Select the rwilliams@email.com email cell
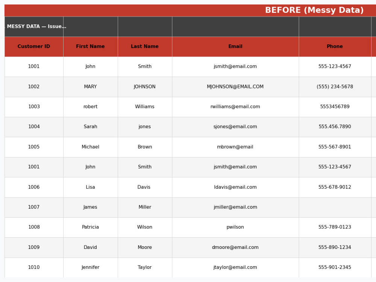This screenshot has height=282, width=376. pos(235,107)
